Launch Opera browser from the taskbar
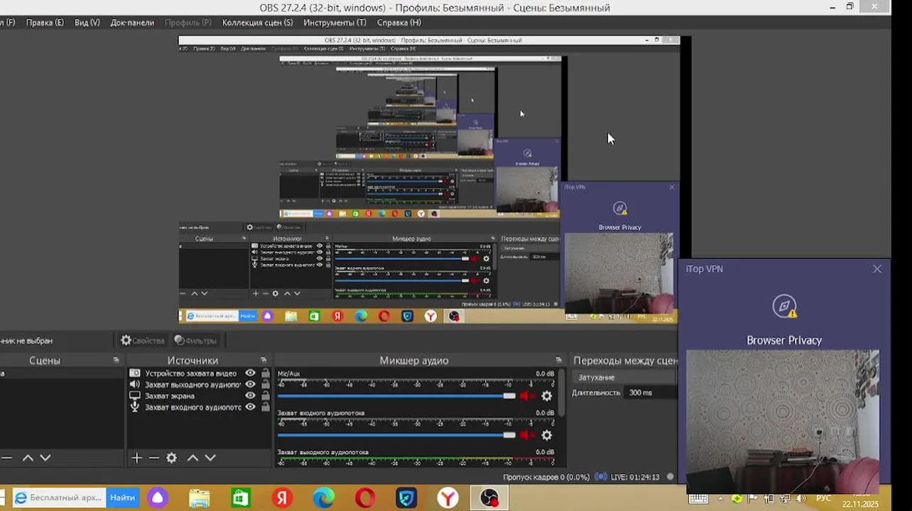 (x=365, y=498)
